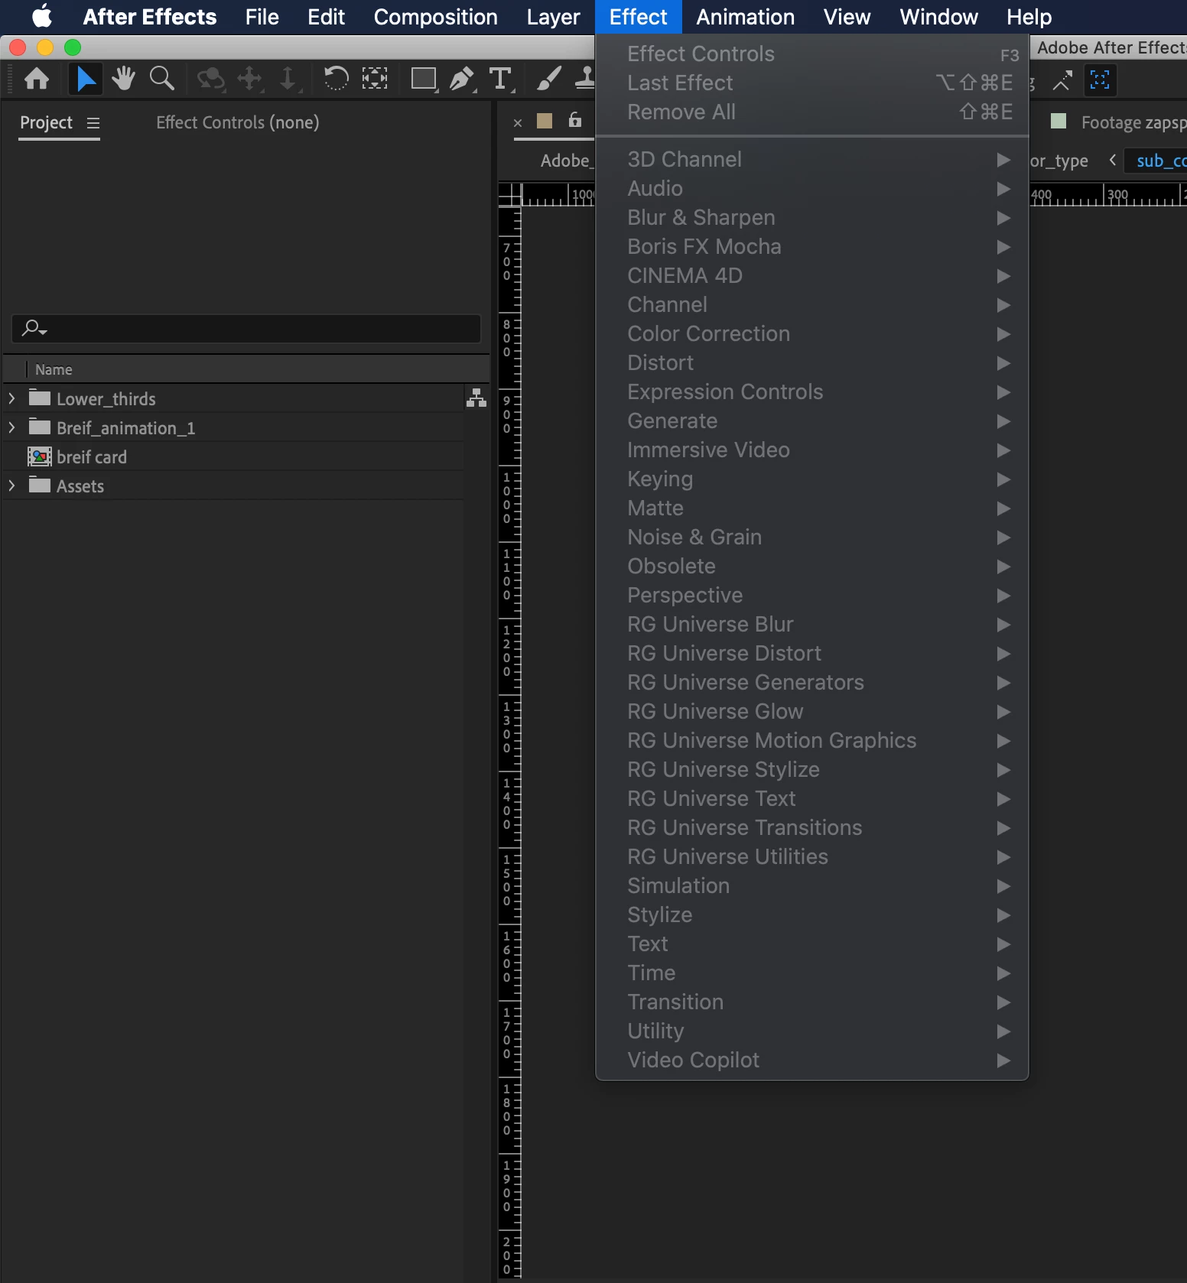Select the Pan camera tool
The image size is (1187, 1283).
(250, 78)
